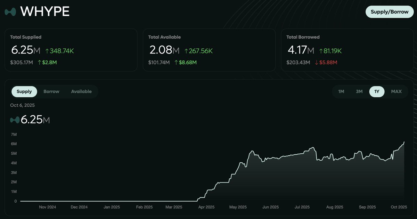The height and width of the screenshot is (219, 417).
Task: Switch to the Available chart tab
Action: click(81, 91)
